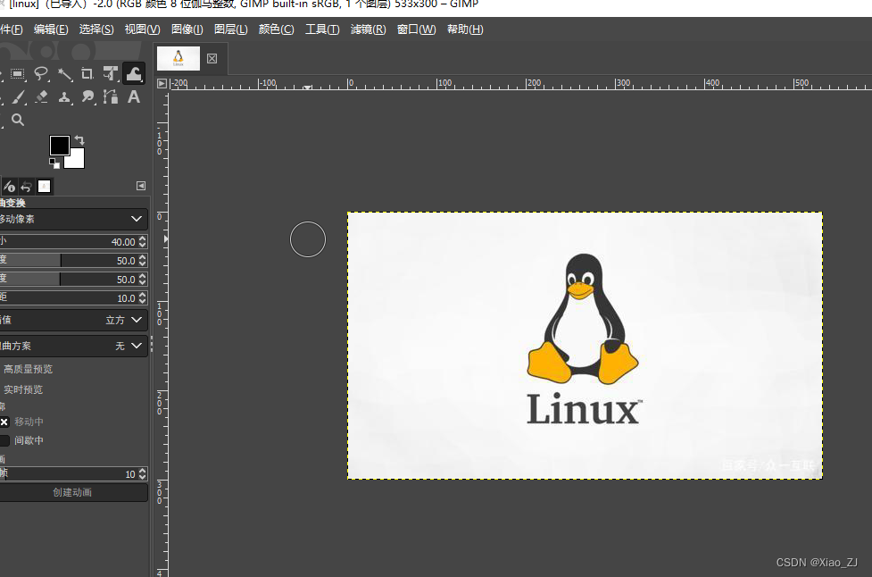872x577 pixels.
Task: Select the Warp Transform tool
Action: point(134,73)
